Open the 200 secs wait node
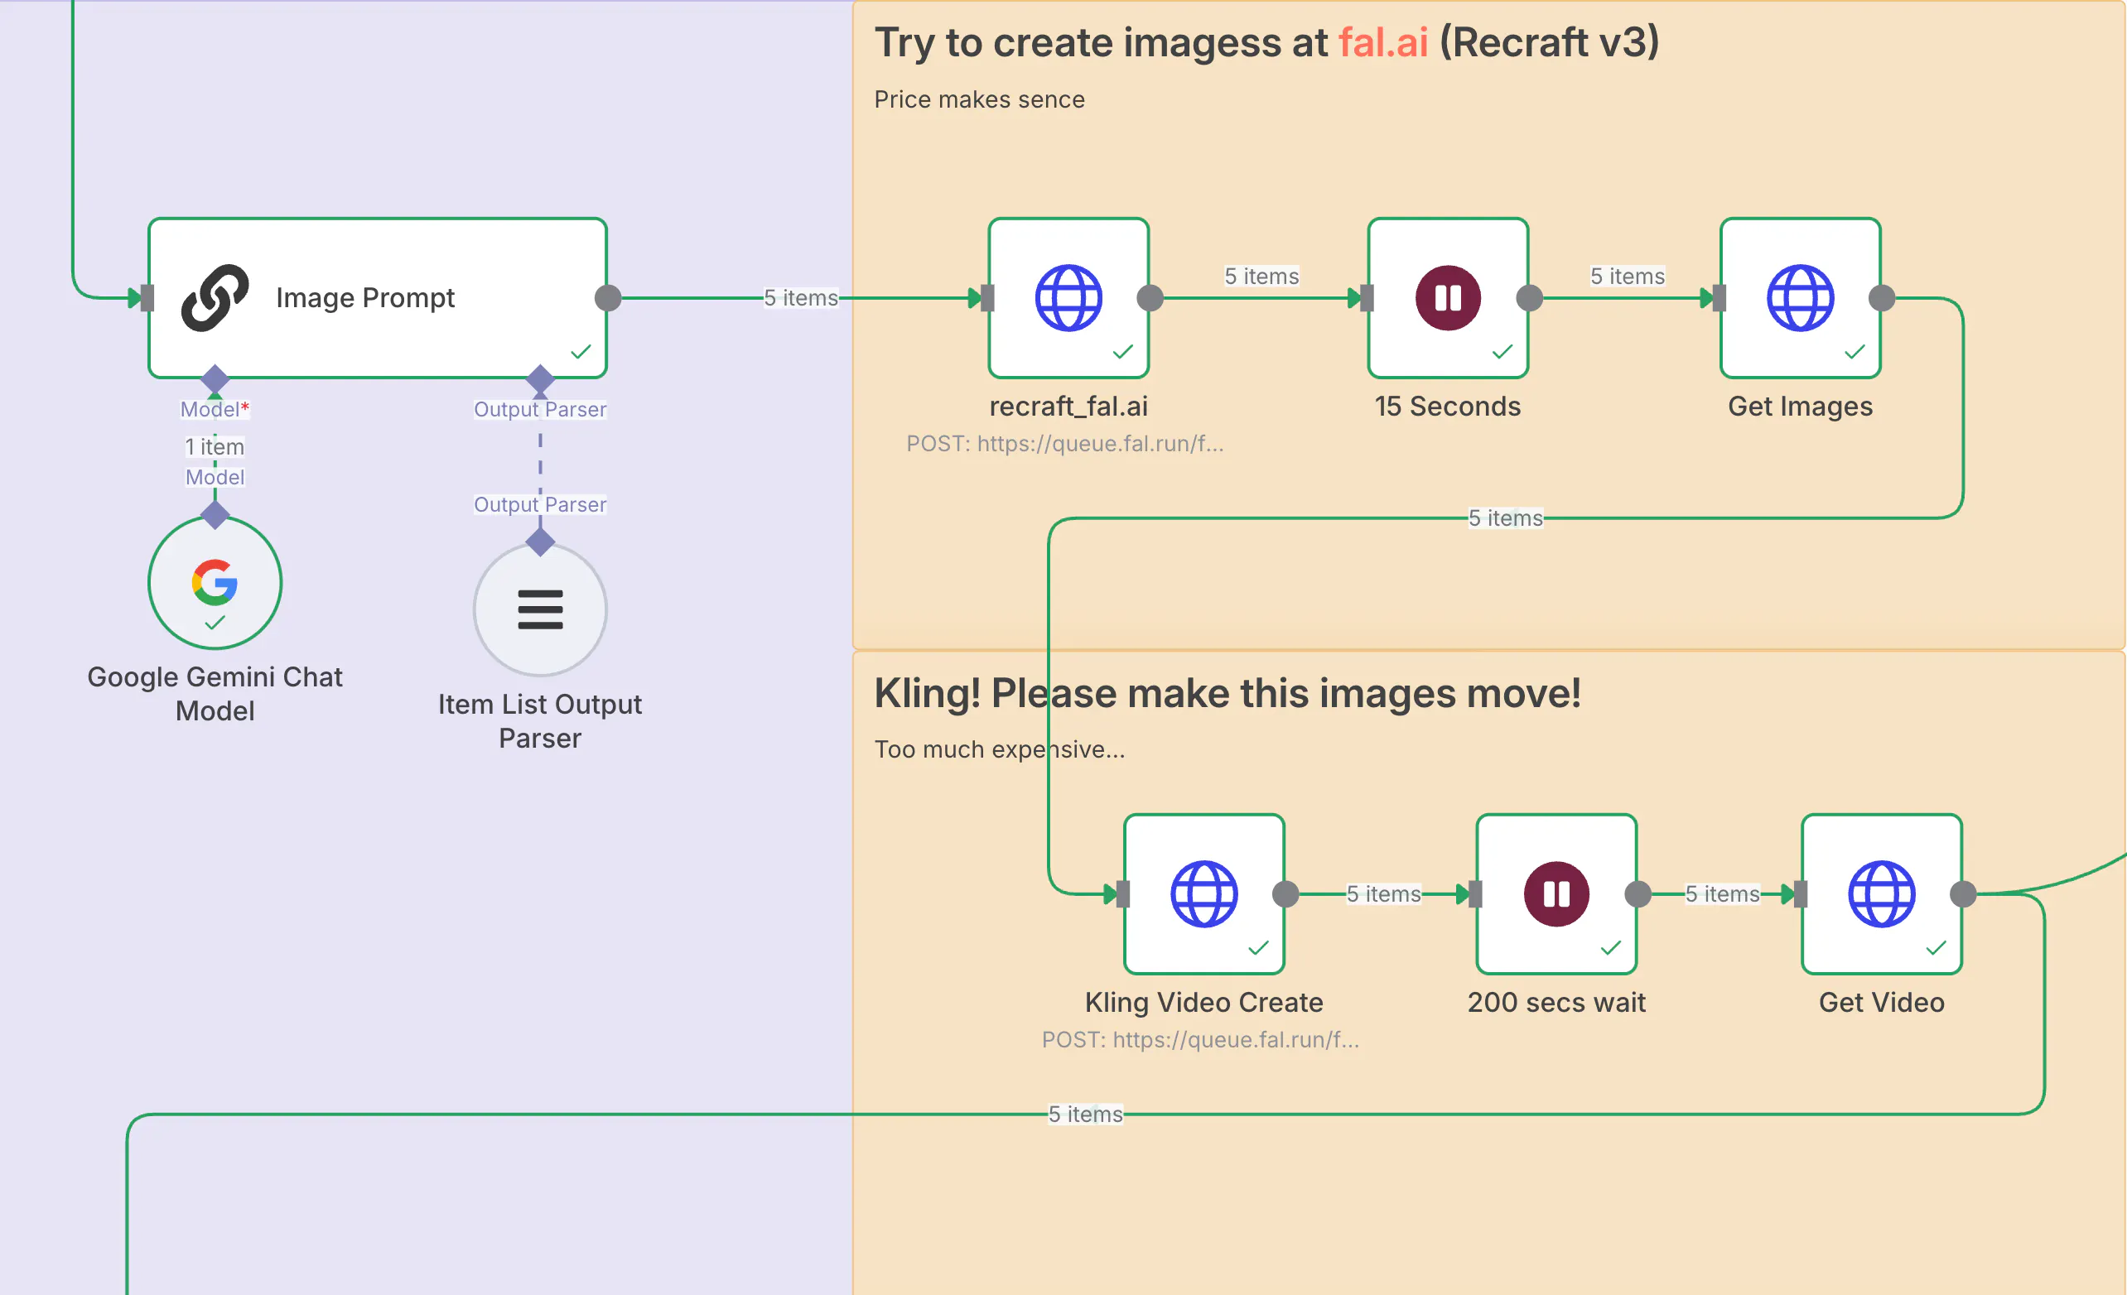Screen dimensions: 2127x1295 tap(1555, 893)
